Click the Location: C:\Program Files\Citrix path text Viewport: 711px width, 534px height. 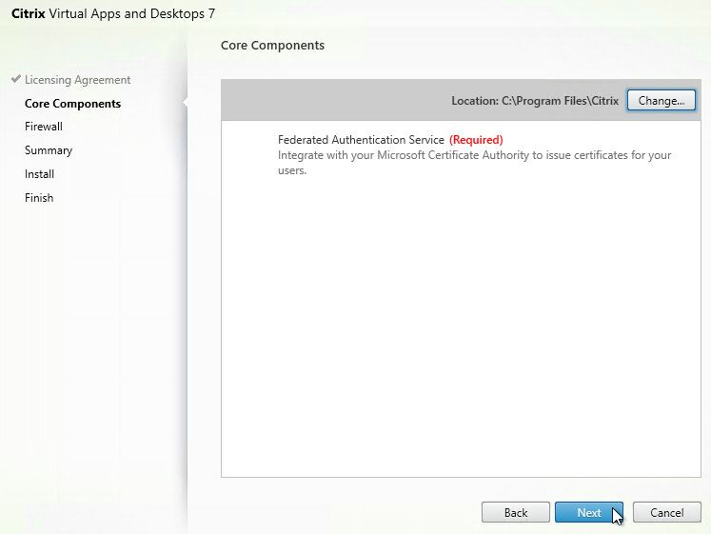click(535, 101)
